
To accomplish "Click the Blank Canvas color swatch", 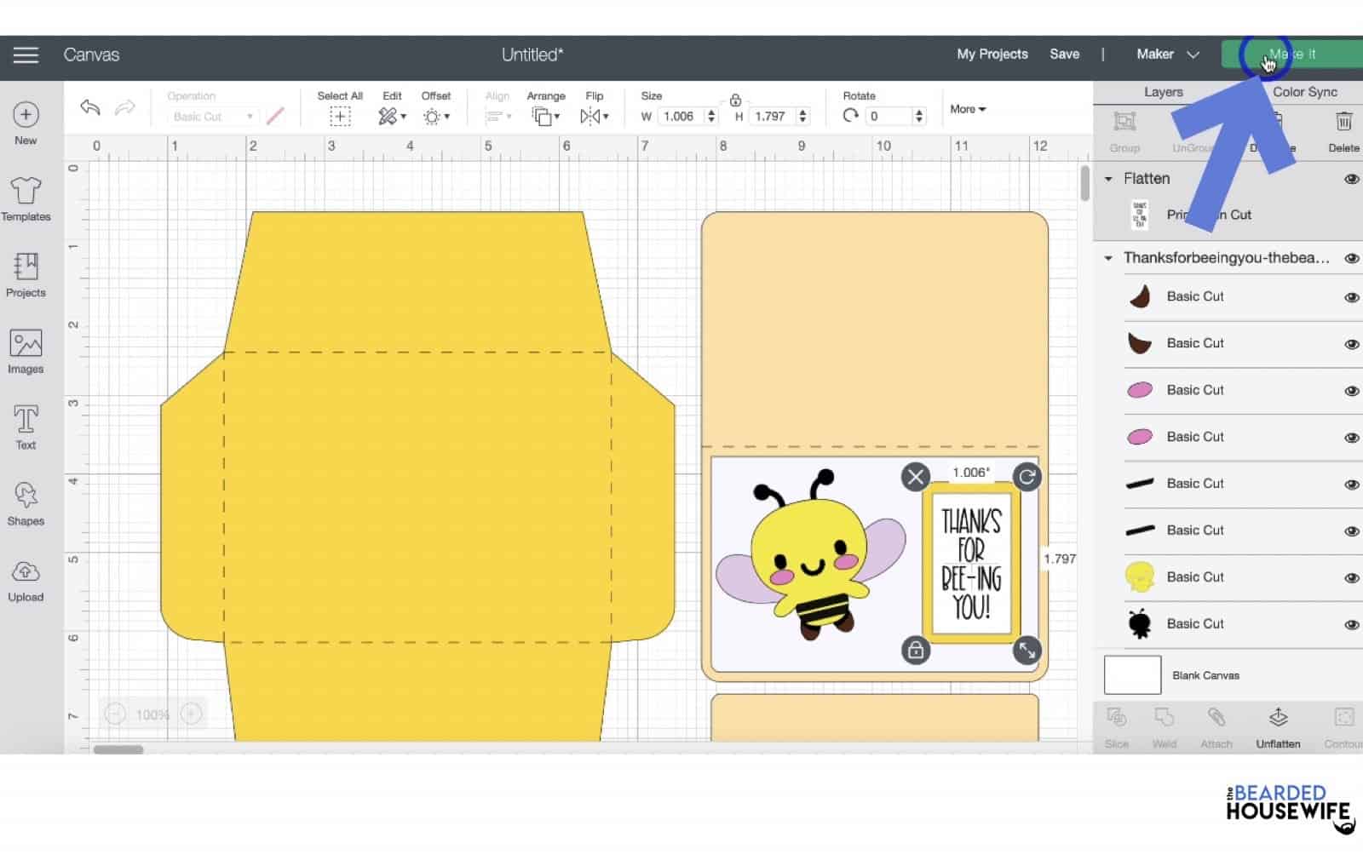I will pos(1132,675).
